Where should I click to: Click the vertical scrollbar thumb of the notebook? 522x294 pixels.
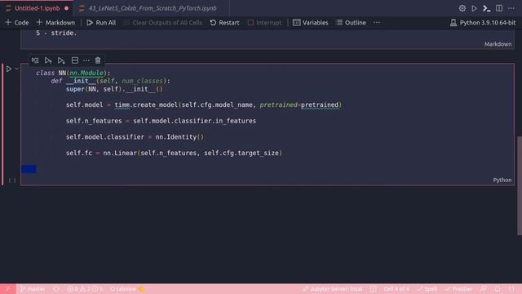[x=520, y=185]
